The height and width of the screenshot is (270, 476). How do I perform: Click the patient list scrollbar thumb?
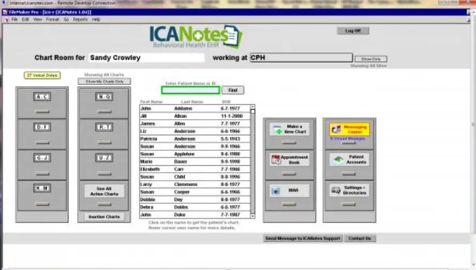click(253, 111)
